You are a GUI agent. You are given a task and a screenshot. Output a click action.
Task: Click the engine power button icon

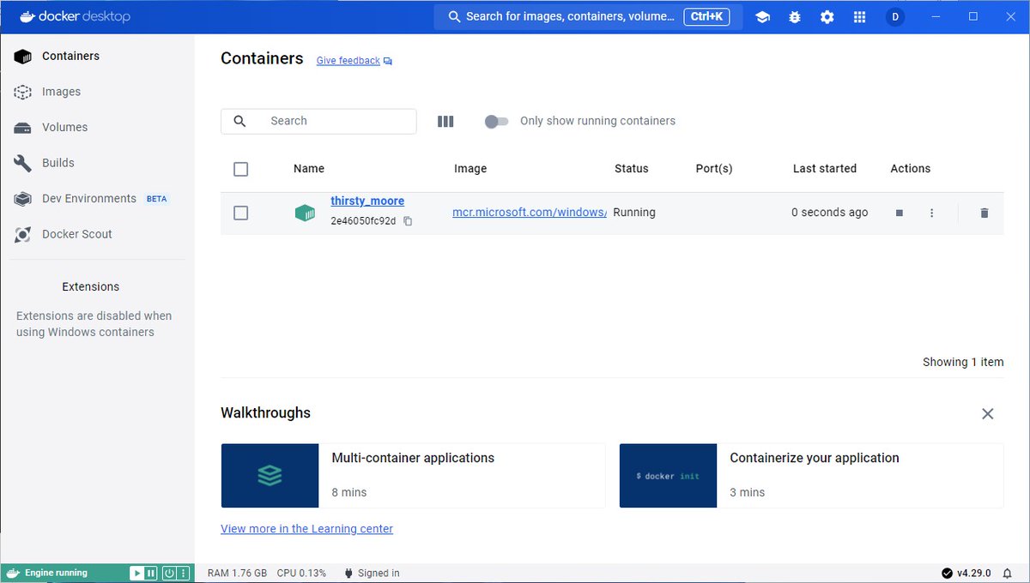coord(169,573)
